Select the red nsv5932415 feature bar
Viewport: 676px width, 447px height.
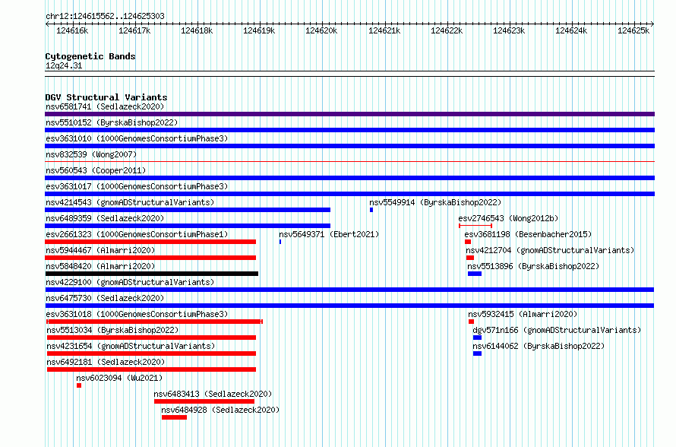pyautogui.click(x=471, y=322)
